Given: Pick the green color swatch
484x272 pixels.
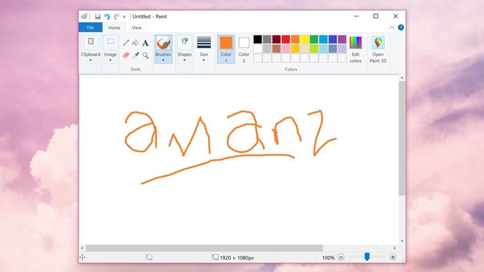Looking at the screenshot, I should (314, 39).
